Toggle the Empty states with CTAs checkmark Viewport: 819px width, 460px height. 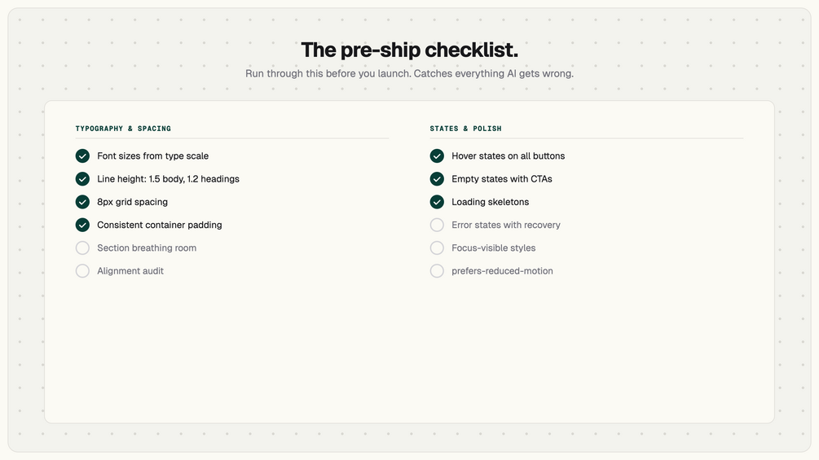click(437, 179)
